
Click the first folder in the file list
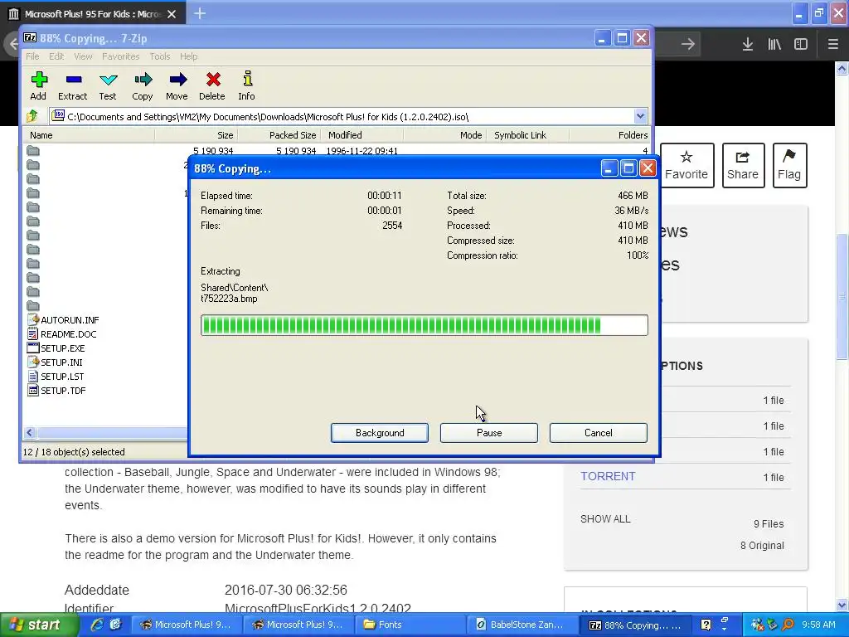coord(33,151)
